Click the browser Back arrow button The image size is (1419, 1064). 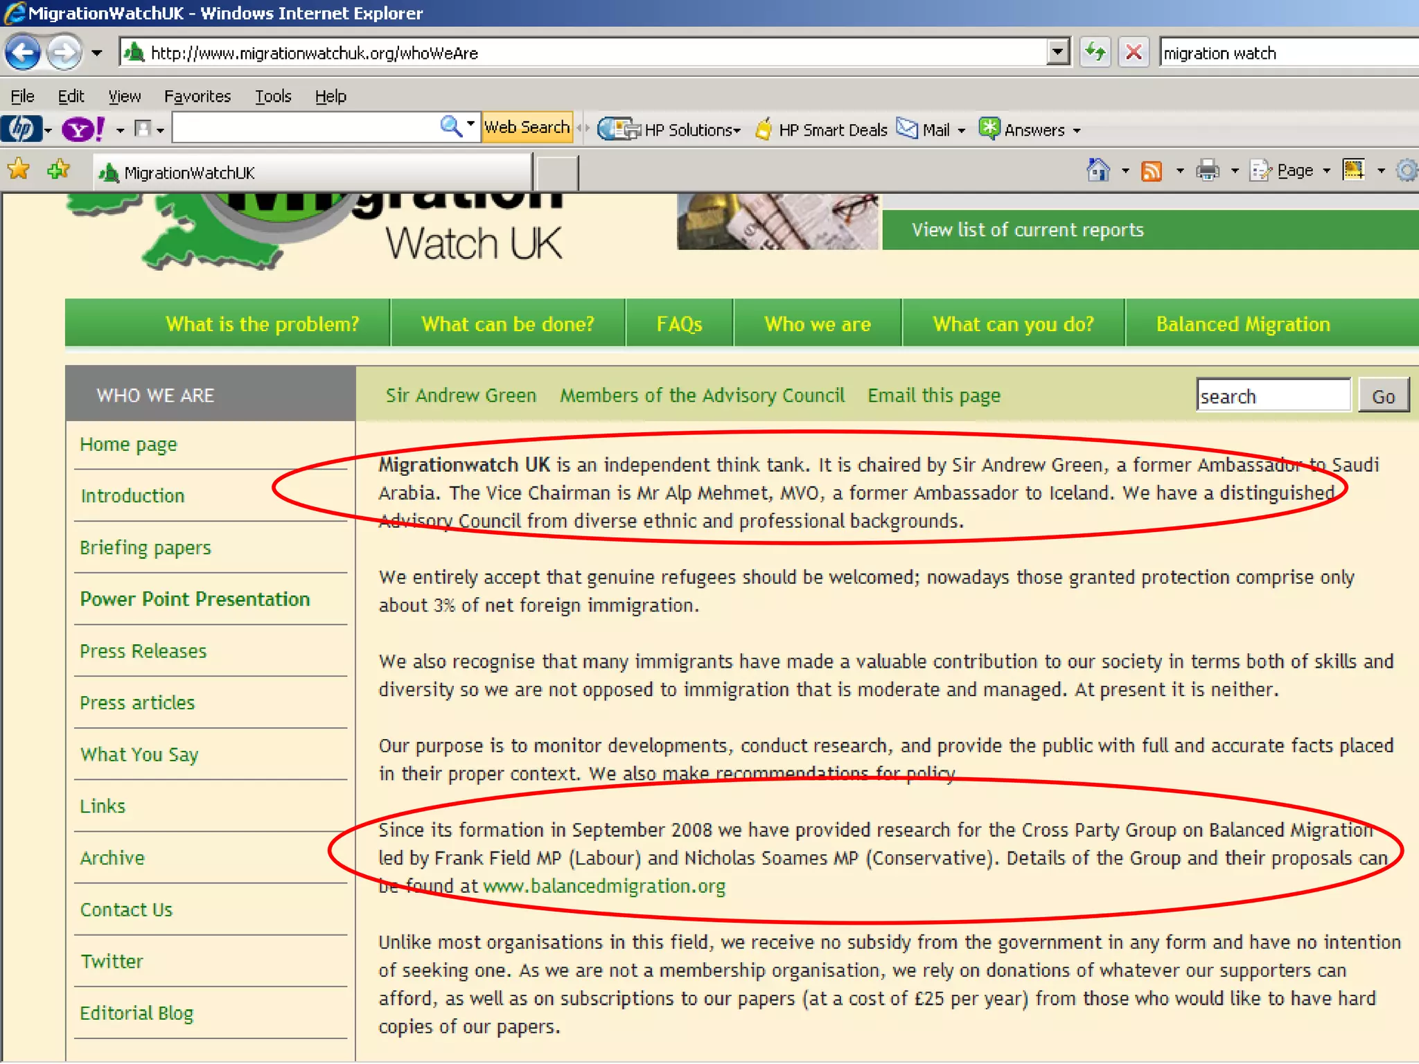(x=22, y=53)
